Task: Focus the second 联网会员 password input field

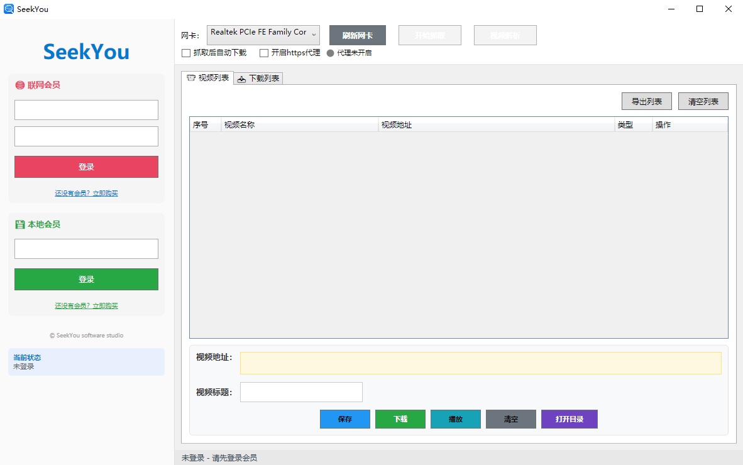Action: tap(86, 136)
